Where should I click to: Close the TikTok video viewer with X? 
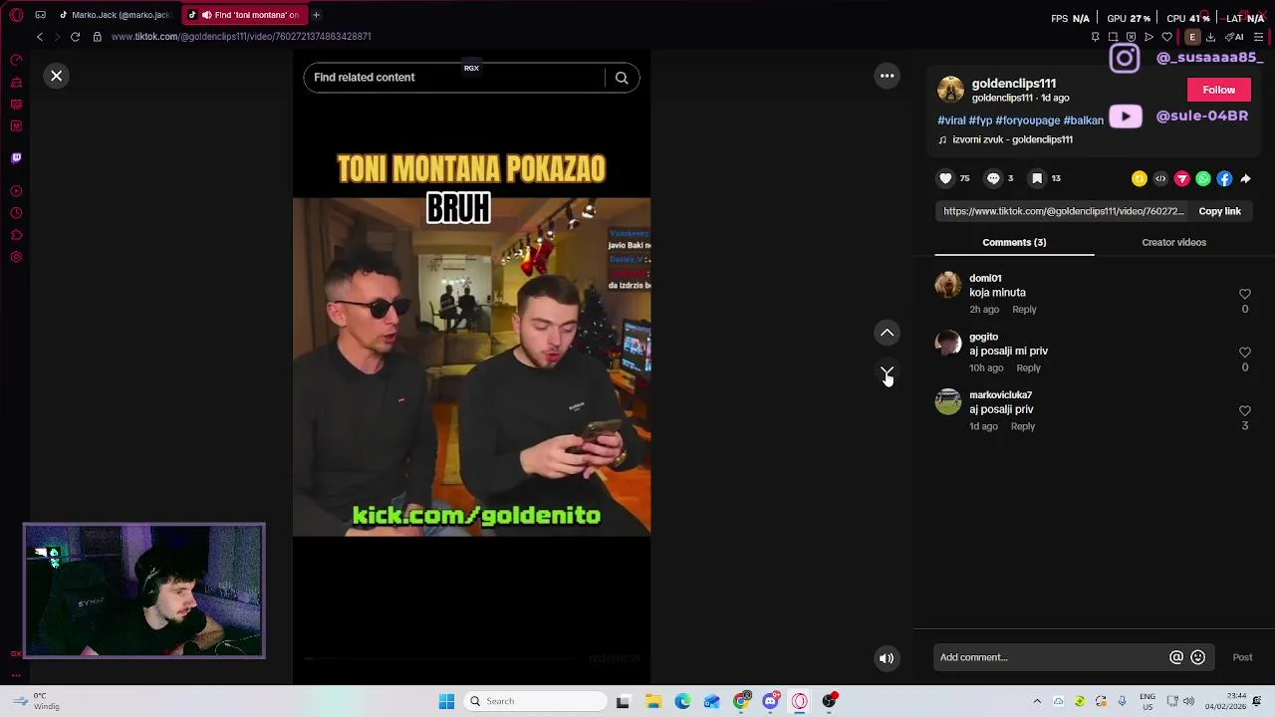[x=57, y=76]
